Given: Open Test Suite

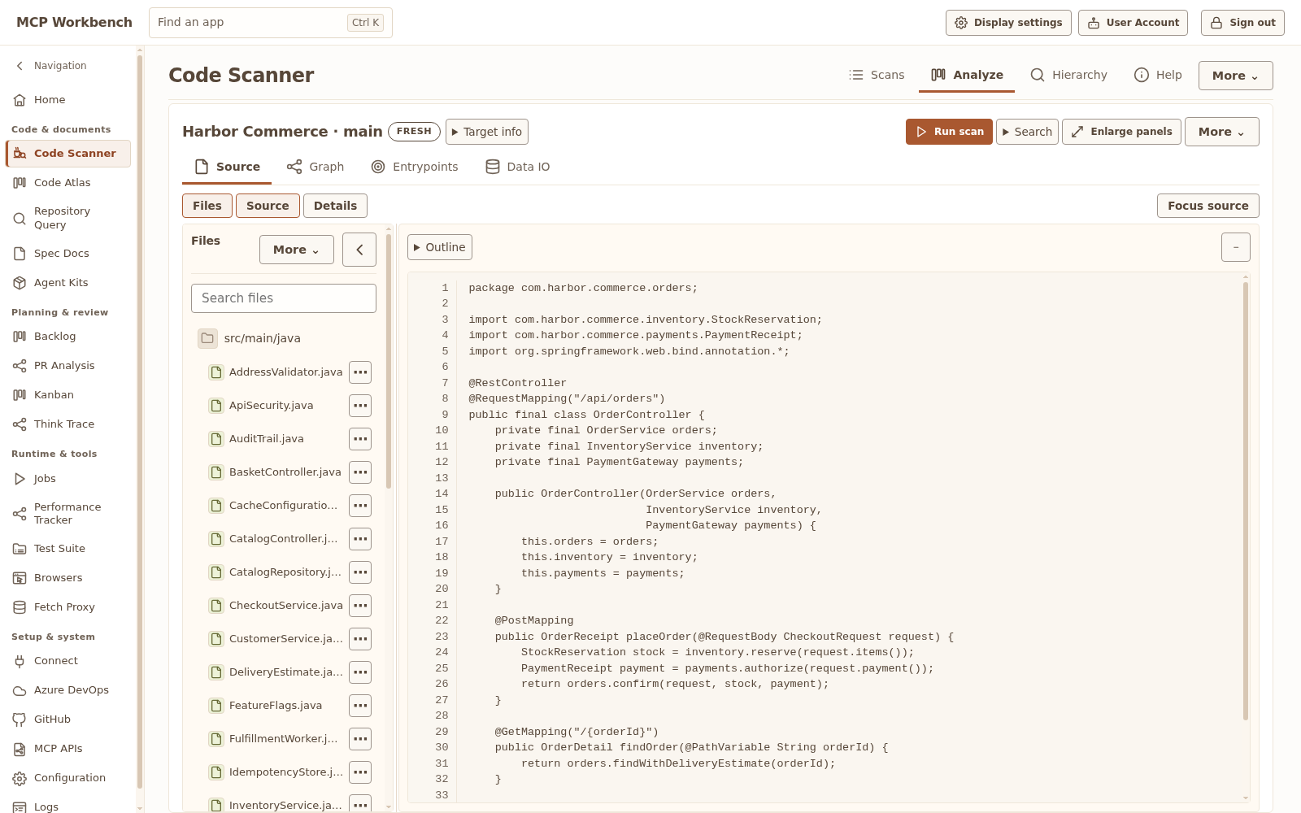Looking at the screenshot, I should point(68,549).
